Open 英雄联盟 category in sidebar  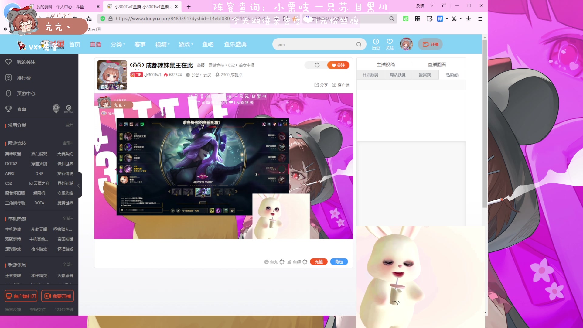13,154
